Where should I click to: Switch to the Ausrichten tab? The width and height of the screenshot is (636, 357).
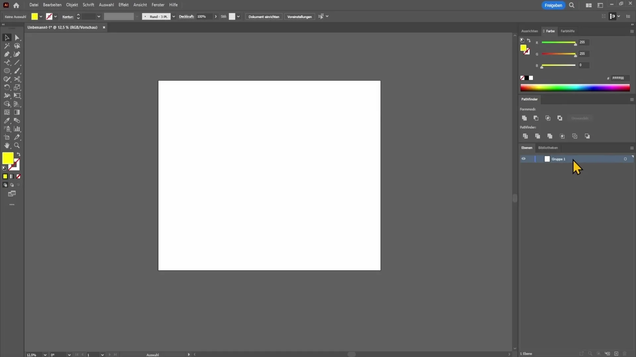pos(529,31)
